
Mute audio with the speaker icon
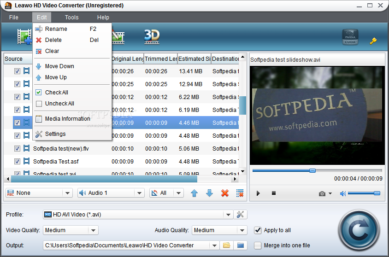pyautogui.click(x=343, y=193)
